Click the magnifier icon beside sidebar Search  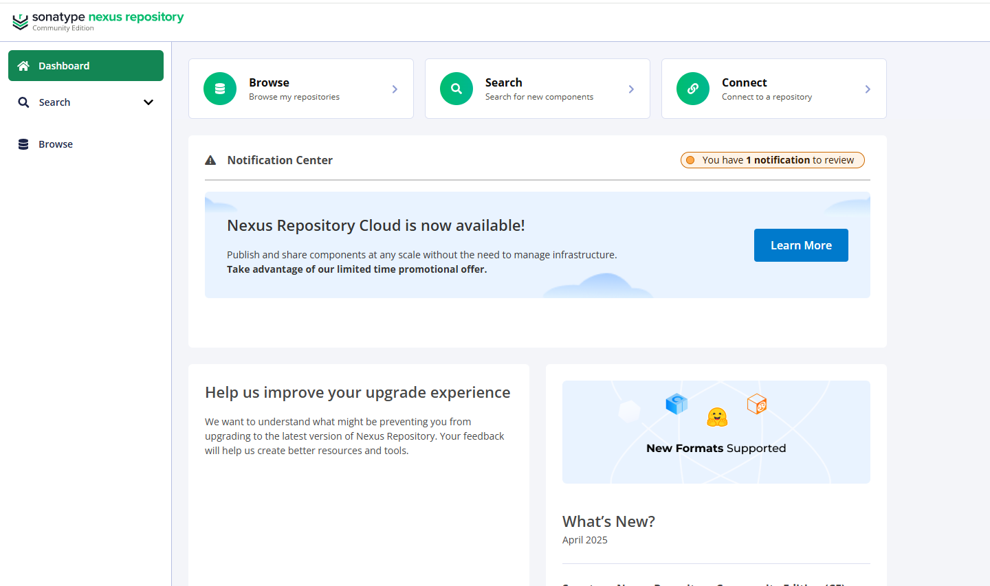point(23,102)
